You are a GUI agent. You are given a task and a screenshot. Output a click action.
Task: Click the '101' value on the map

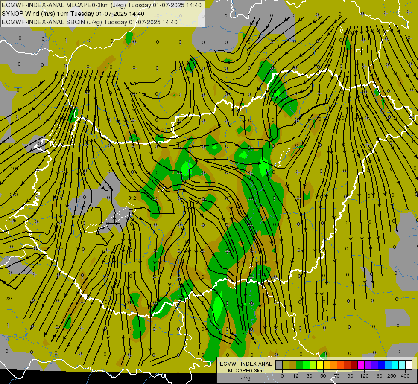click(x=15, y=169)
